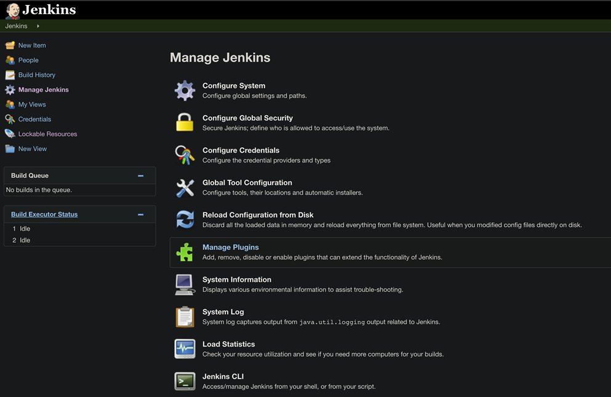Image resolution: width=611 pixels, height=397 pixels.
Task: Click the Manage Plugins puzzle piece icon
Action: [x=185, y=252]
